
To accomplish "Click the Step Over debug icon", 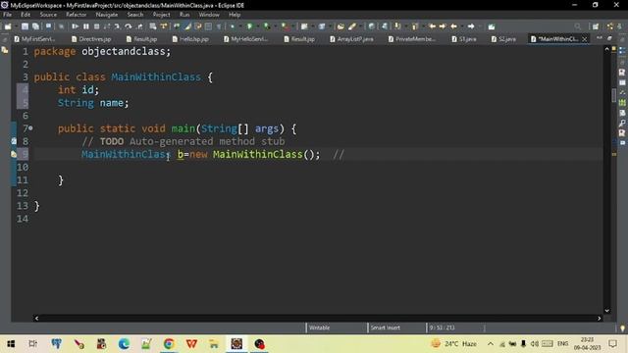I will tap(129, 26).
